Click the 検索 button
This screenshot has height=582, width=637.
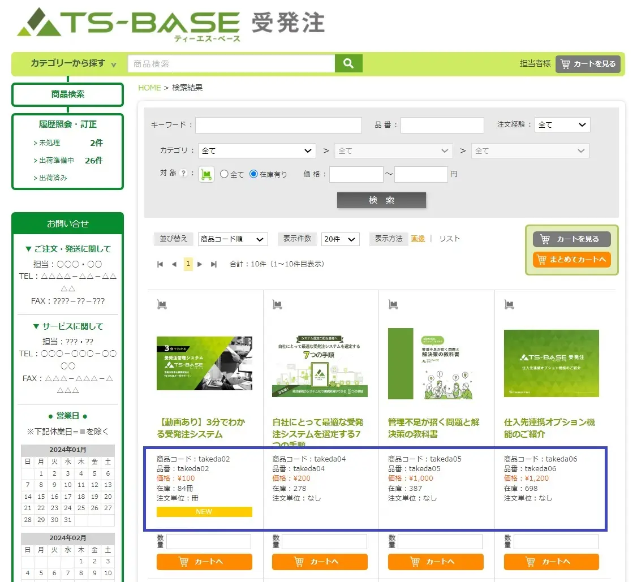click(381, 200)
